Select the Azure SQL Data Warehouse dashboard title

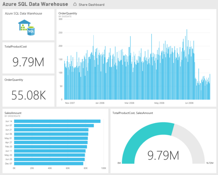click(x=35, y=4)
